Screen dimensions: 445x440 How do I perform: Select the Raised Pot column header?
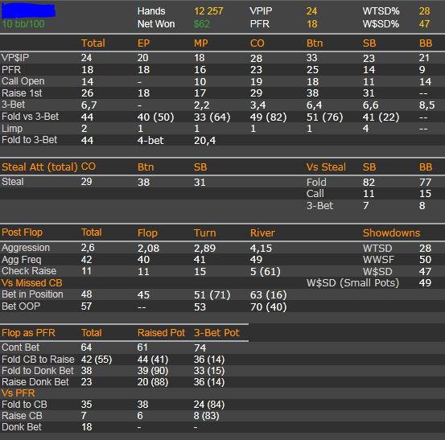pos(161,333)
